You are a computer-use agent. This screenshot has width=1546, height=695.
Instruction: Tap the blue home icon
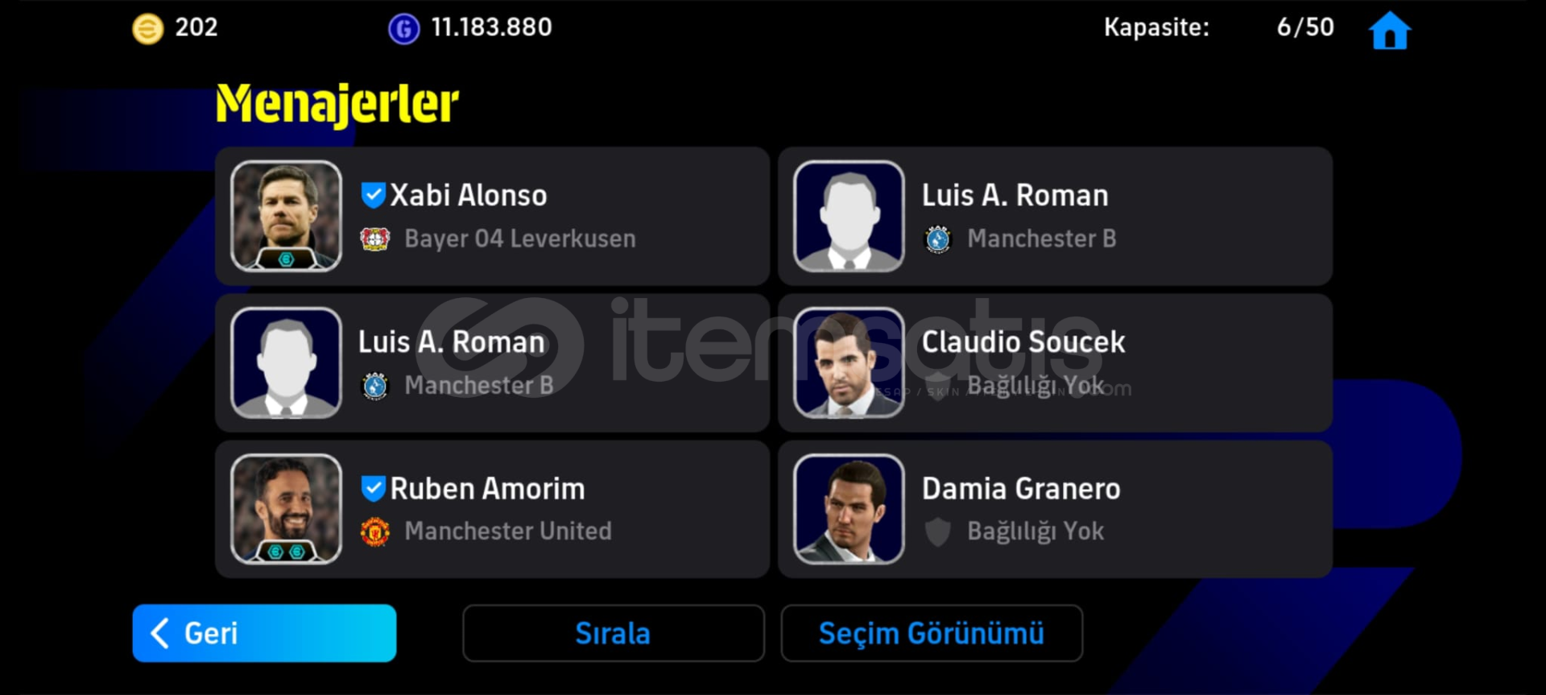pos(1390,31)
